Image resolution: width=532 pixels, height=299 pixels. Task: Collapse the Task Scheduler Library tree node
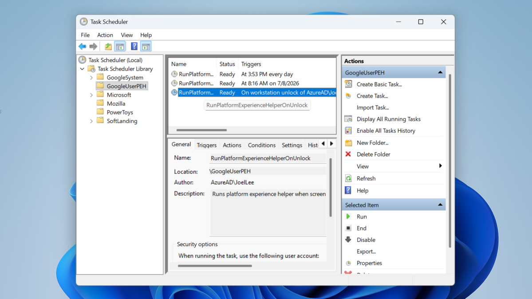pos(83,69)
